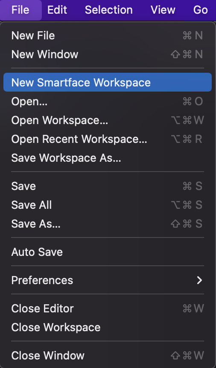Choose Save Workspace As...
This screenshot has height=368, width=216.
click(x=108, y=158)
